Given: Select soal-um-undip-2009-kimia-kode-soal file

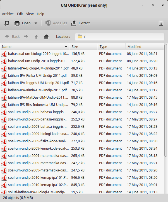Looking at the screenshot, I should [82, 148].
